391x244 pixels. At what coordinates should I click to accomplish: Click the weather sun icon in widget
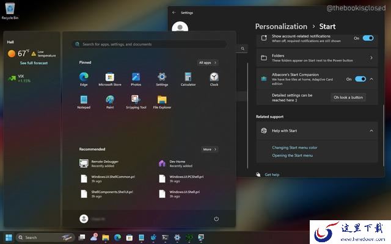[11, 53]
